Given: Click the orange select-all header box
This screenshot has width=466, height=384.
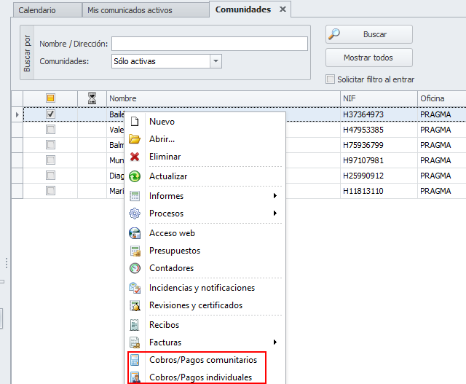Looking at the screenshot, I should coord(50,98).
